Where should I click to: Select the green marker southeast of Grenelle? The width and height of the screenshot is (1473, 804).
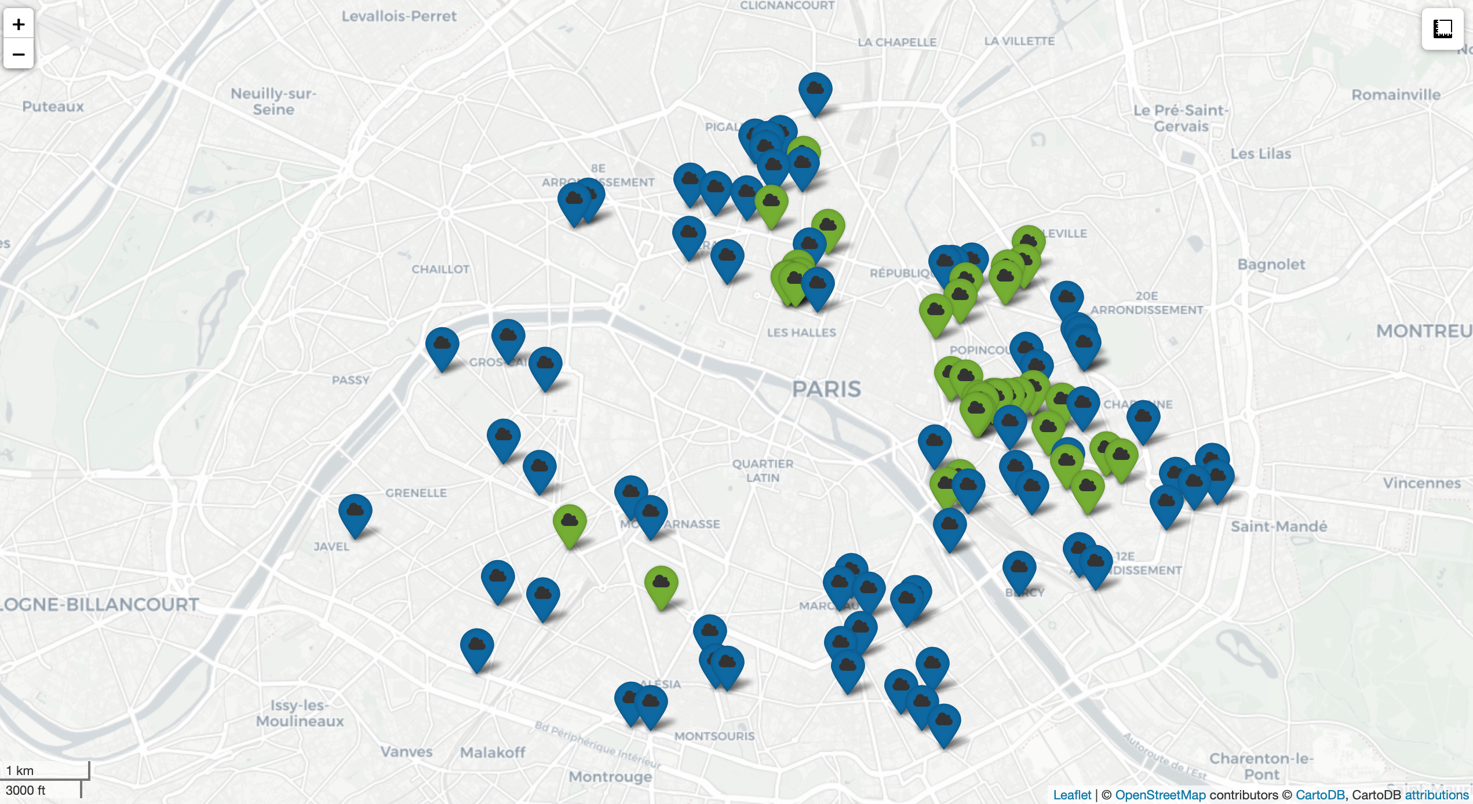coord(570,522)
